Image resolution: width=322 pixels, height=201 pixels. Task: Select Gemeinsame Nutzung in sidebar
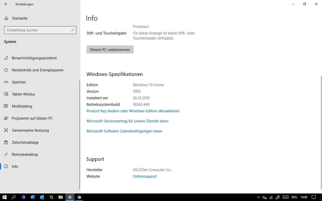pyautogui.click(x=40, y=130)
